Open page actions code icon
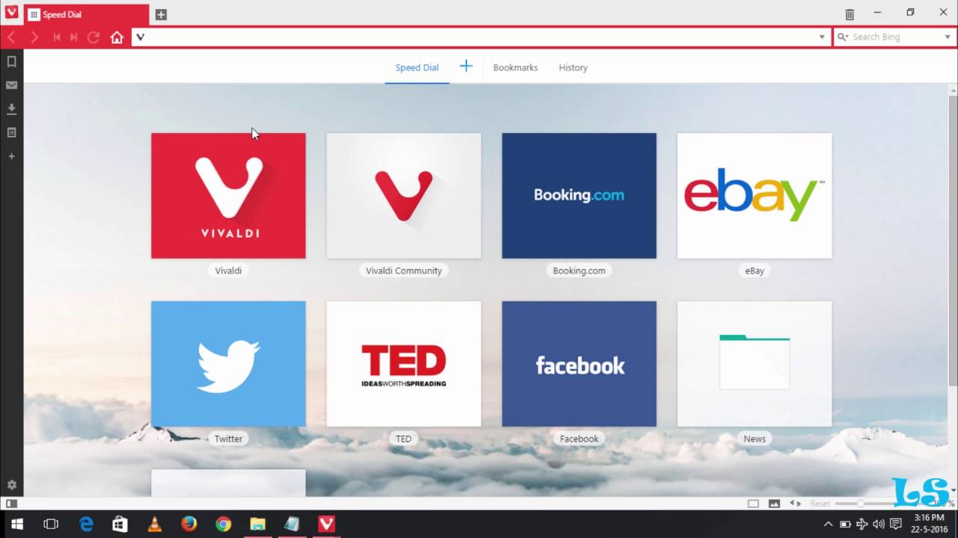 pyautogui.click(x=795, y=504)
